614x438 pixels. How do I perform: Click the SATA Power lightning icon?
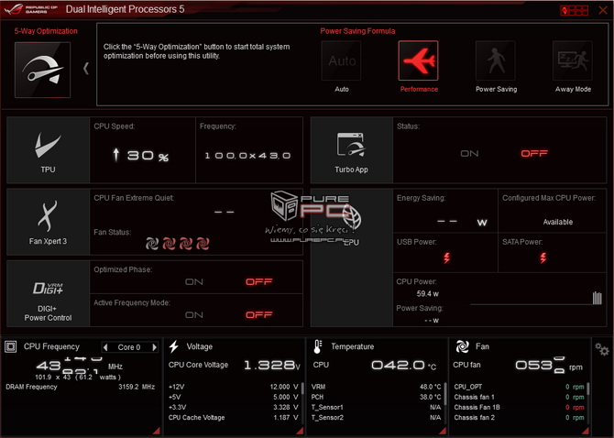point(543,257)
